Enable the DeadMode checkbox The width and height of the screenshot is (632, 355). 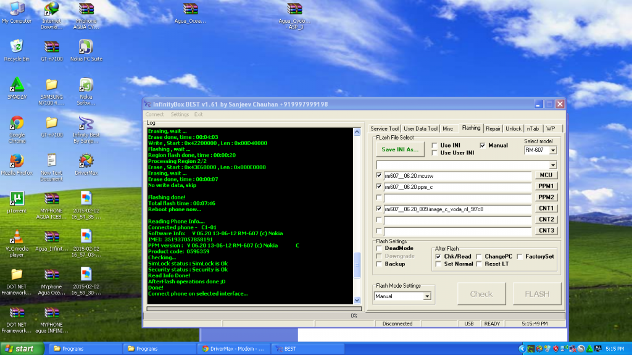tap(380, 248)
